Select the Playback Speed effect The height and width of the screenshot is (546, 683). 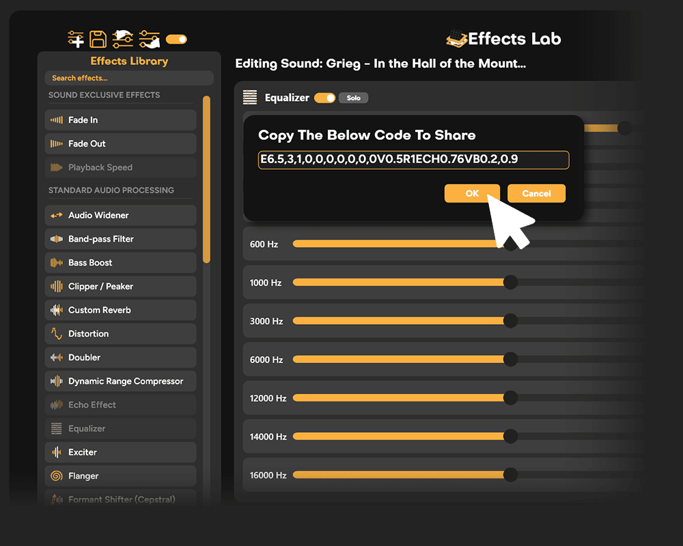[120, 167]
